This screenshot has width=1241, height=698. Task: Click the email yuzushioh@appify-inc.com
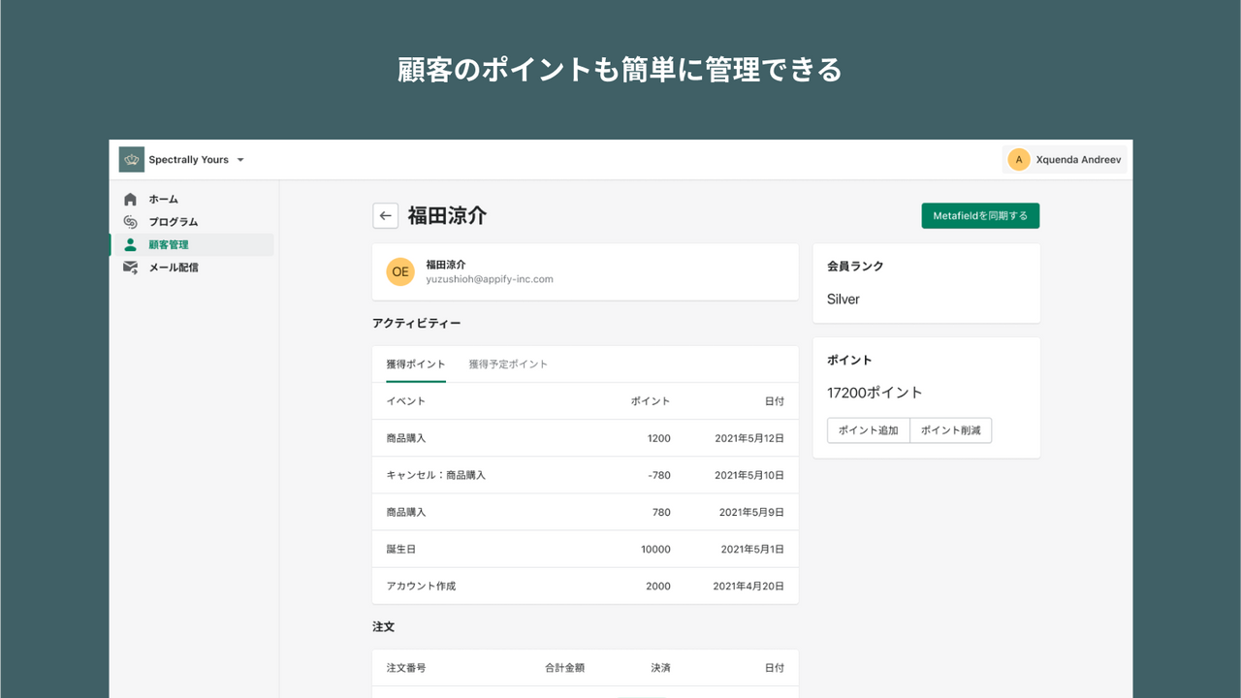490,279
